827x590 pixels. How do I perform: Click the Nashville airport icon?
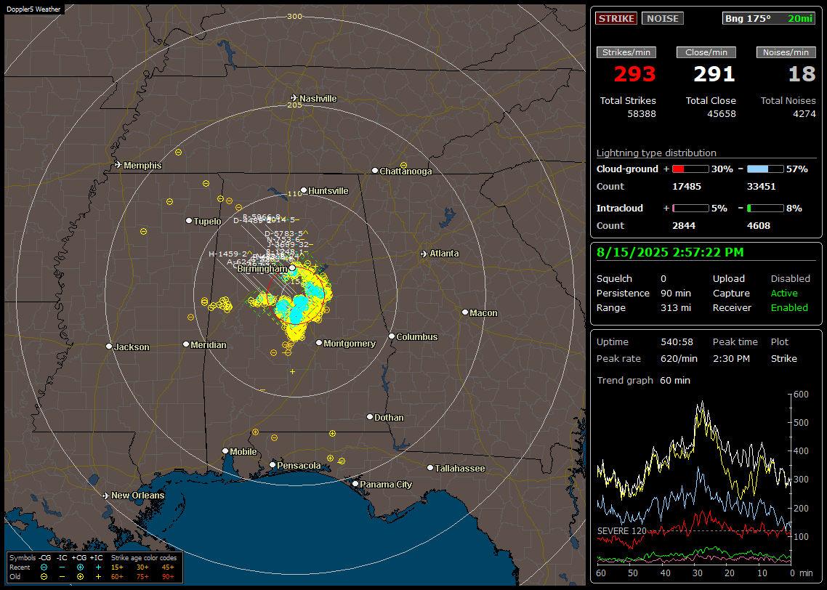click(294, 98)
